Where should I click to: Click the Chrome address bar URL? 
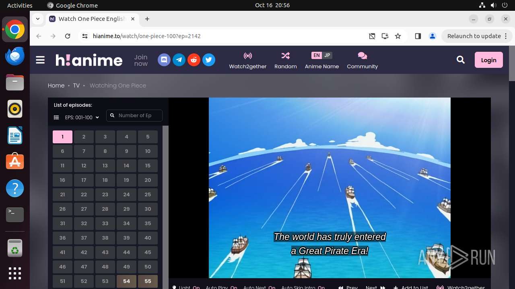click(x=147, y=36)
